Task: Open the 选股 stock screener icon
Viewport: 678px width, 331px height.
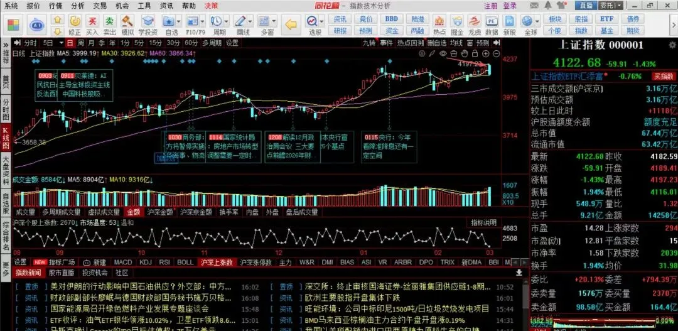Action: click(x=312, y=21)
